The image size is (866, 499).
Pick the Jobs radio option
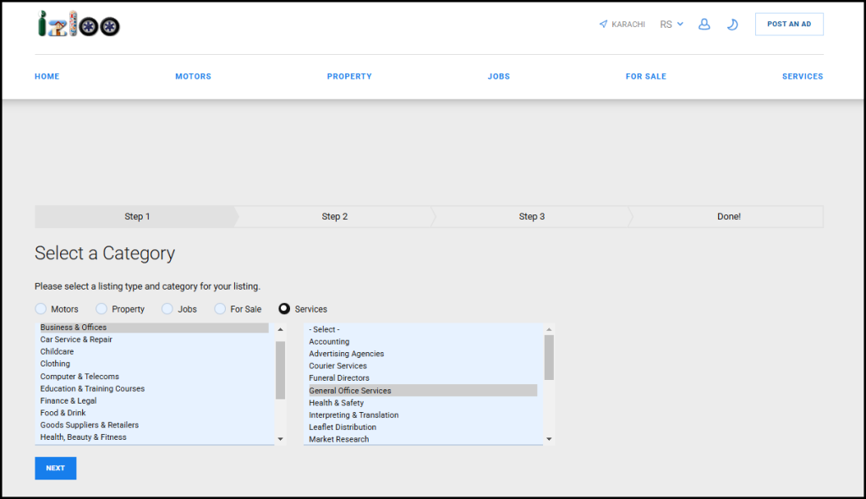click(167, 309)
